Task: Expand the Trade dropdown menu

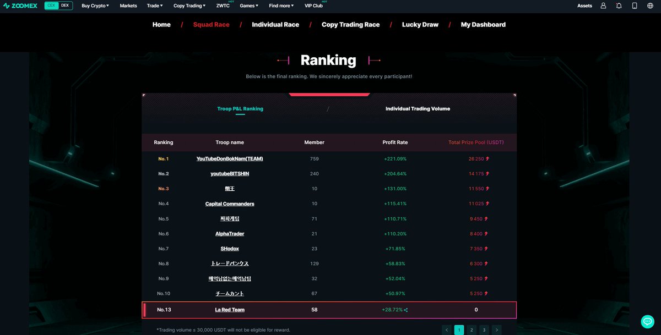Action: coord(155,6)
